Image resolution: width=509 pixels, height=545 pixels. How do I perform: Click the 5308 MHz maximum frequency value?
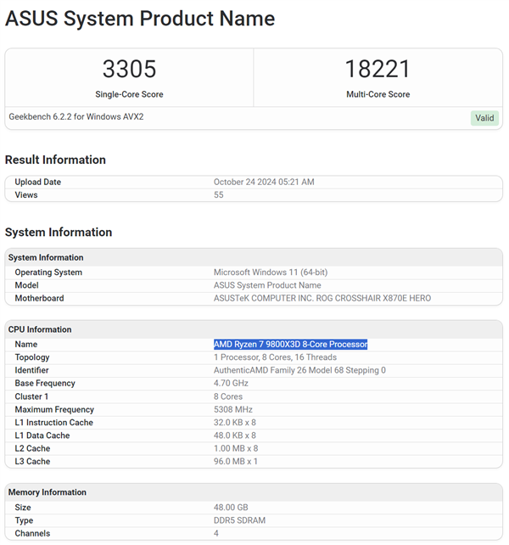232,409
